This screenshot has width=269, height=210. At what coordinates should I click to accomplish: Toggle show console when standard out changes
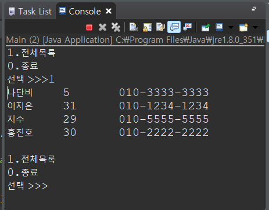coord(174,27)
